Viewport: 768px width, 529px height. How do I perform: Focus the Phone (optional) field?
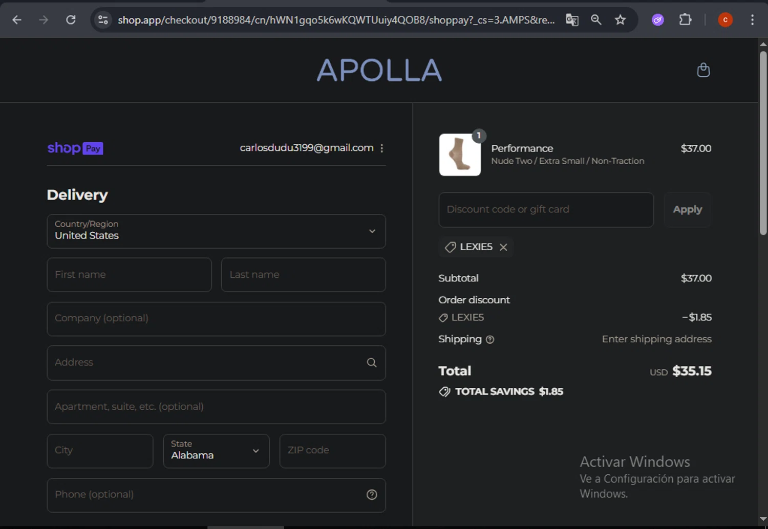(216, 495)
